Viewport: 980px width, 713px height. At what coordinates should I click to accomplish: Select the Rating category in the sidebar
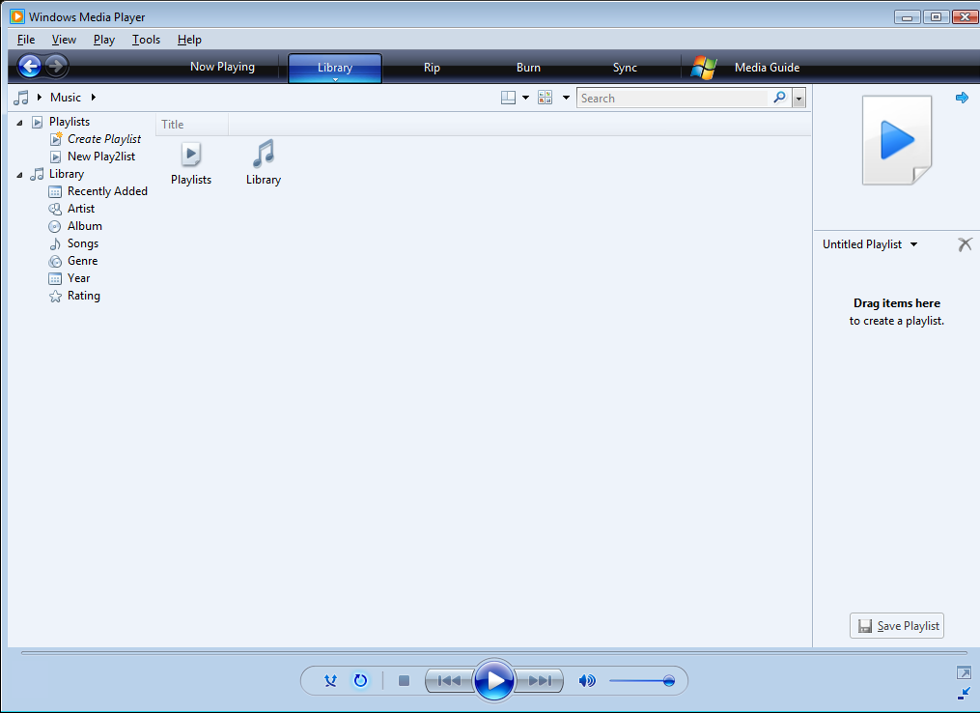click(84, 296)
